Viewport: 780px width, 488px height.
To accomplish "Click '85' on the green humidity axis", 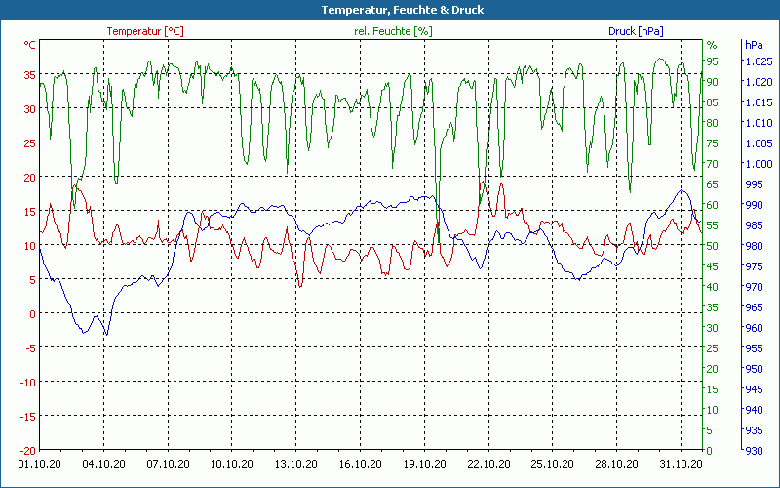I will [713, 102].
